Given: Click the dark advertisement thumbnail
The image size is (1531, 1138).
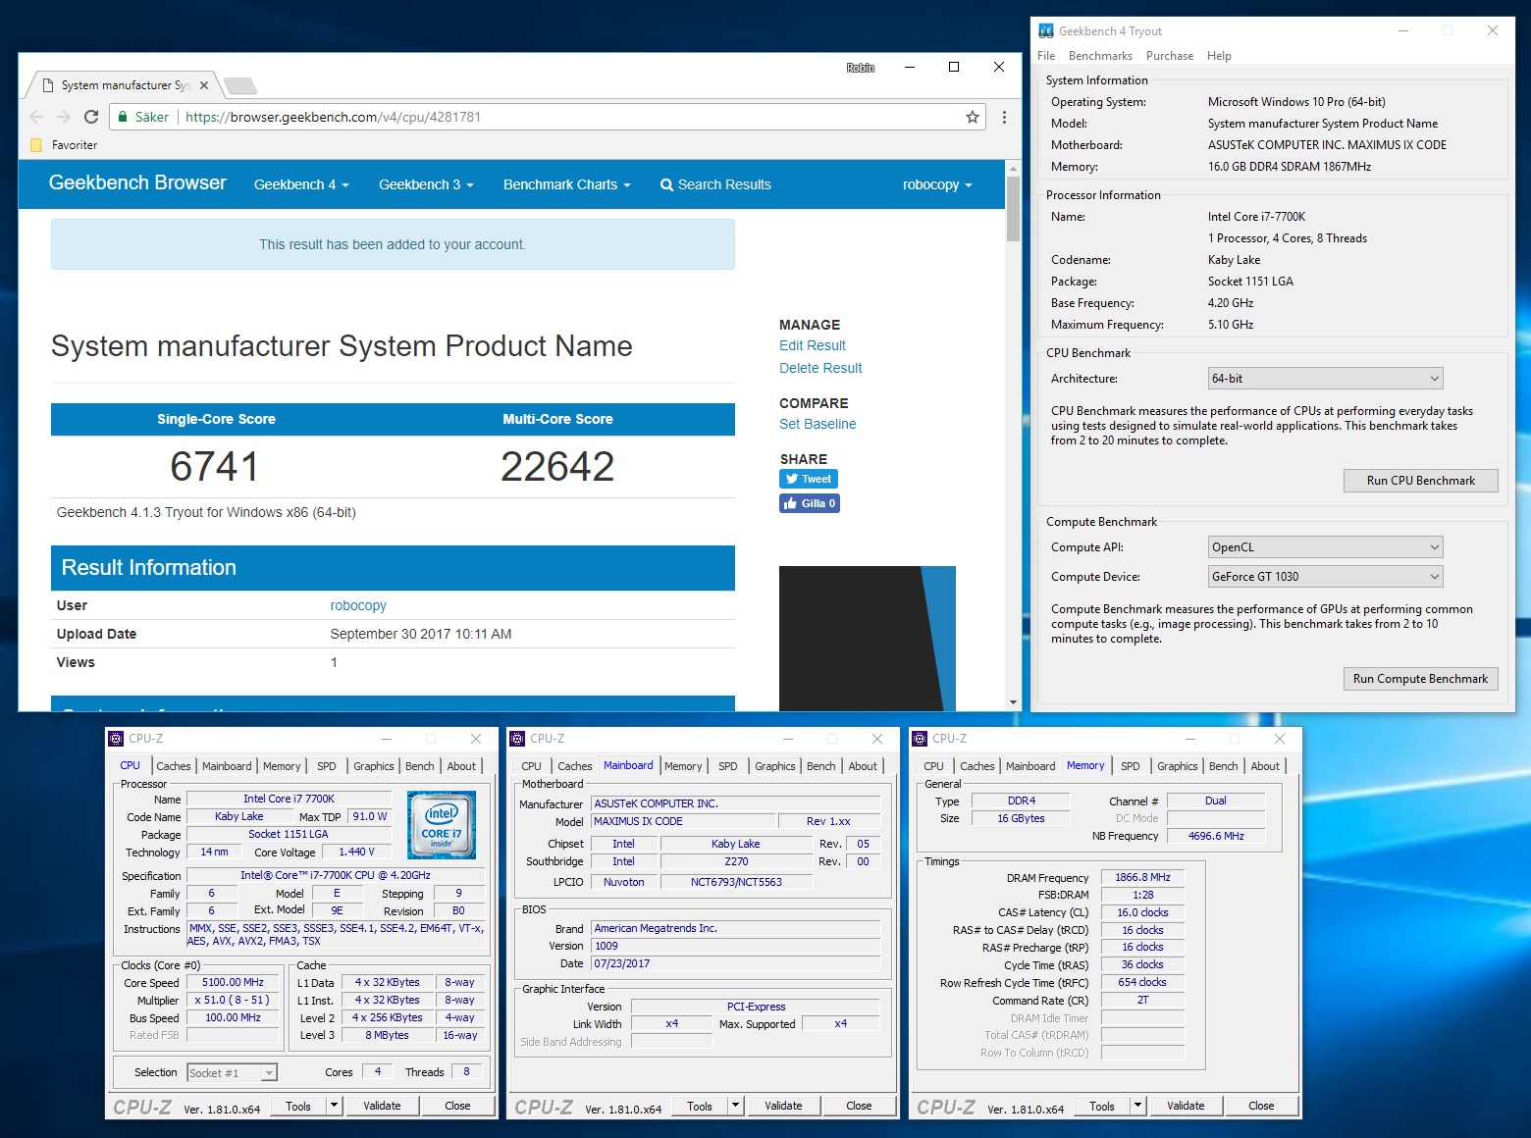Looking at the screenshot, I should (x=867, y=638).
